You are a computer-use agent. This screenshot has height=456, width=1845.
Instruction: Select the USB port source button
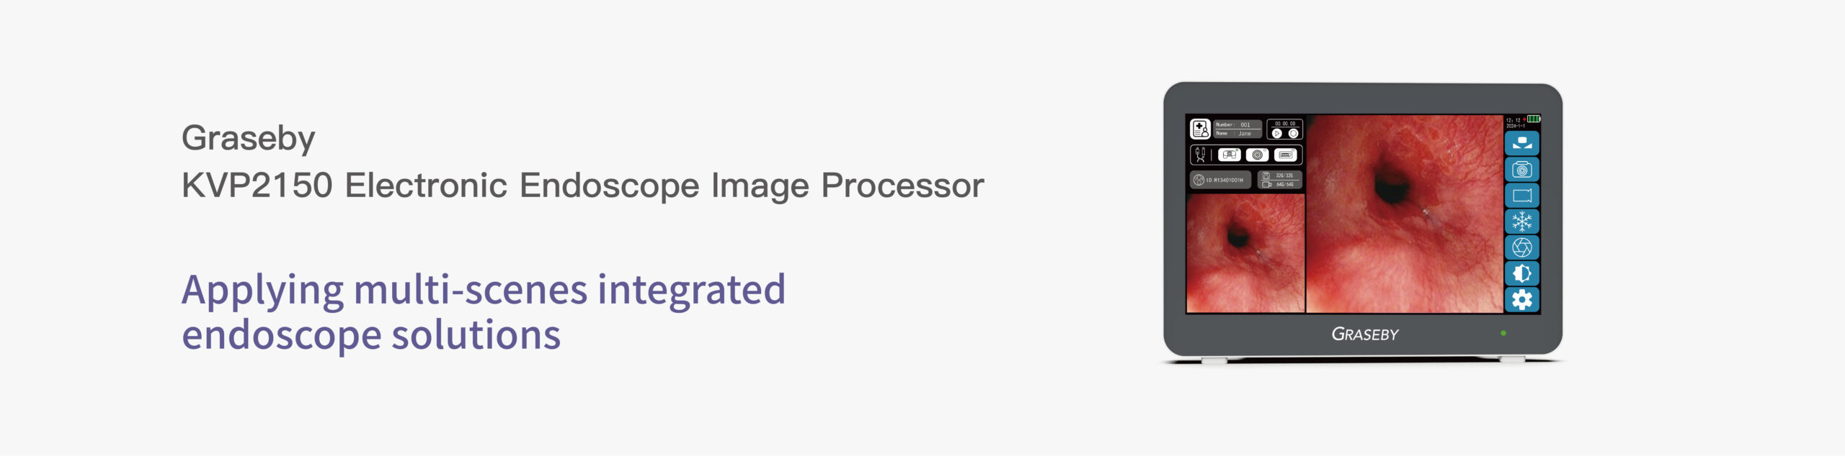[x=1286, y=155]
